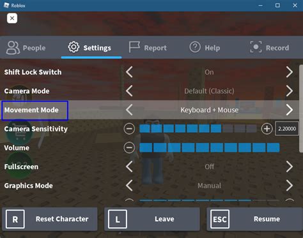The width and height of the screenshot is (303, 238).
Task: Click the ESC key icon
Action: pyautogui.click(x=220, y=219)
